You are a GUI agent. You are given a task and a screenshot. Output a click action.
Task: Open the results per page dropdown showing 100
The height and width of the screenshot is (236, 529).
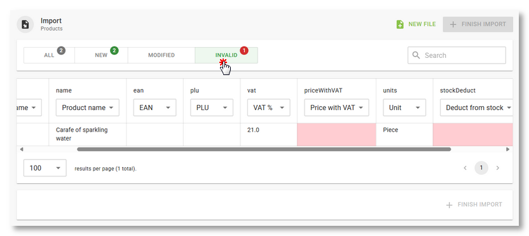coord(45,168)
